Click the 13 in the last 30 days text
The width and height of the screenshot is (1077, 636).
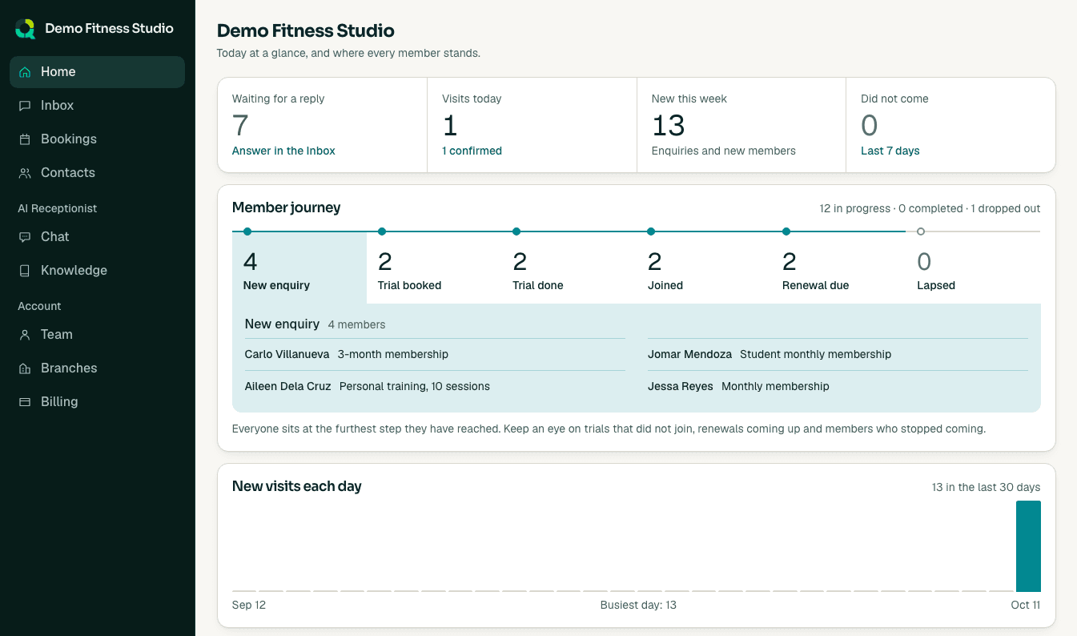pos(987,487)
